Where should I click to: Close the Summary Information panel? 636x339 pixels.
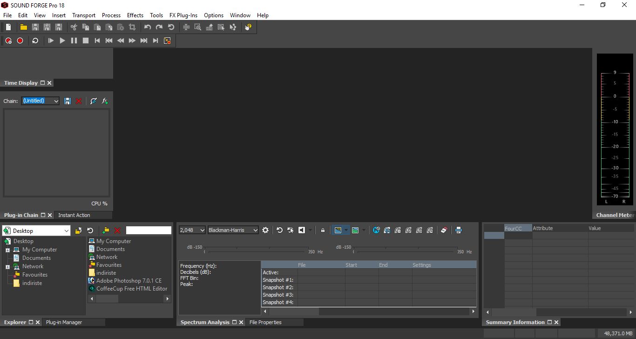coord(556,322)
